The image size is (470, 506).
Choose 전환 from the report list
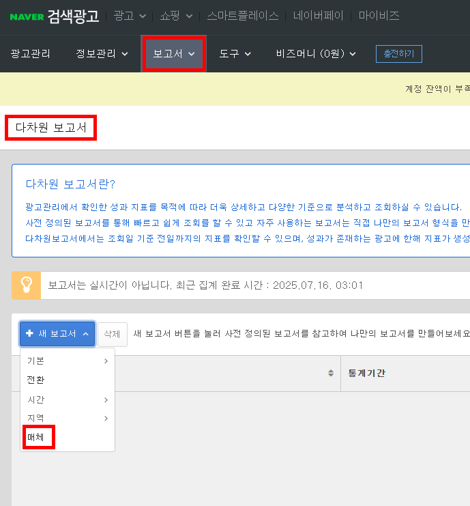click(x=35, y=380)
